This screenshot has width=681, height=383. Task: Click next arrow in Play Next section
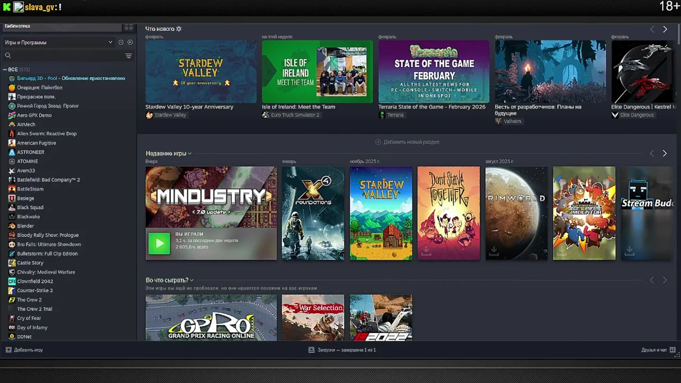[x=665, y=280]
